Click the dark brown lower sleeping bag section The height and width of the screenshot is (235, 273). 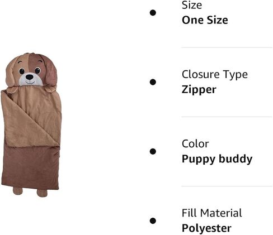click(x=31, y=167)
